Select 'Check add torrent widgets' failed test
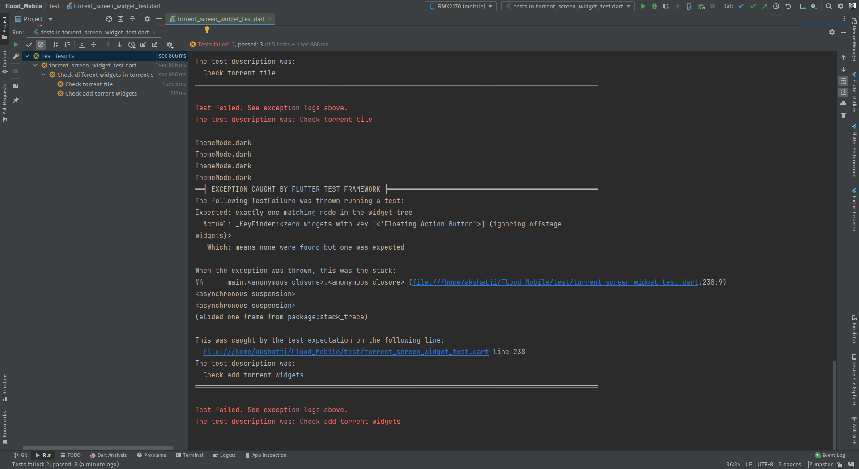This screenshot has height=469, width=859. (x=101, y=93)
